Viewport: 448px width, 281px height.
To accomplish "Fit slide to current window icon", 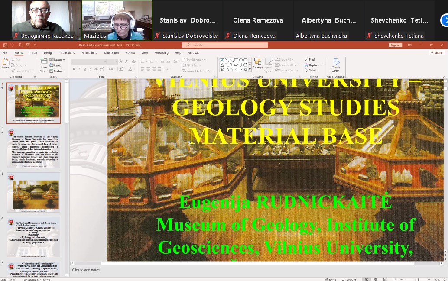I will [445, 279].
